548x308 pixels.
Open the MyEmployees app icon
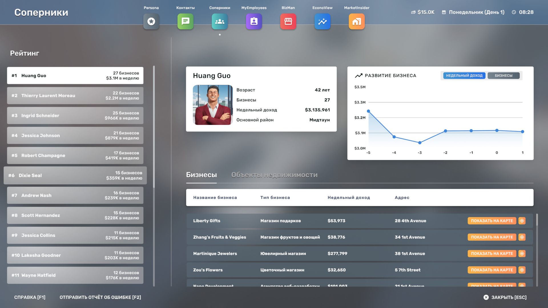254,21
